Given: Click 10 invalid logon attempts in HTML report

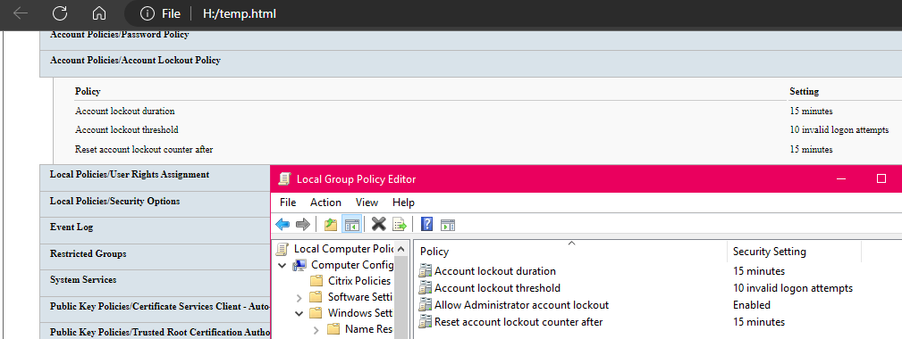Looking at the screenshot, I should [839, 130].
